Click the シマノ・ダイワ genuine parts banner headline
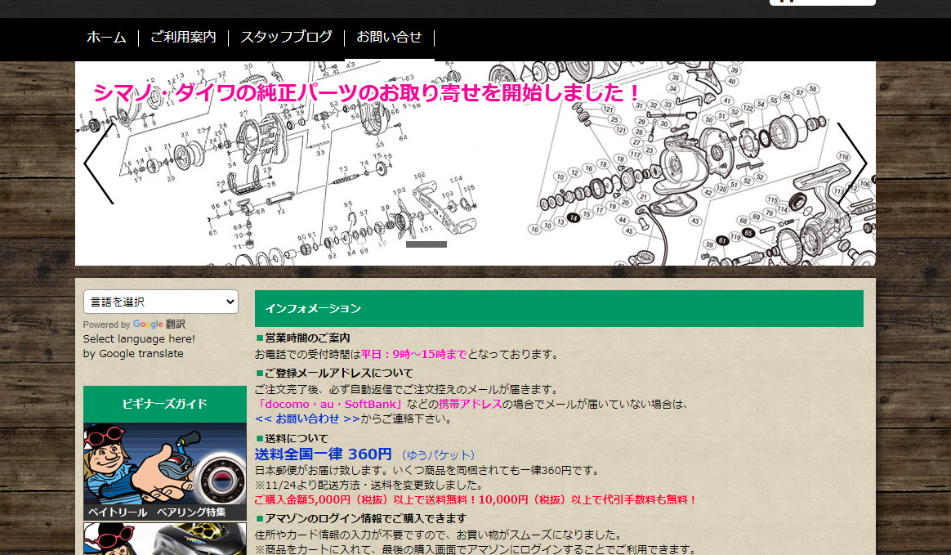Image resolution: width=951 pixels, height=555 pixels. pos(367,93)
